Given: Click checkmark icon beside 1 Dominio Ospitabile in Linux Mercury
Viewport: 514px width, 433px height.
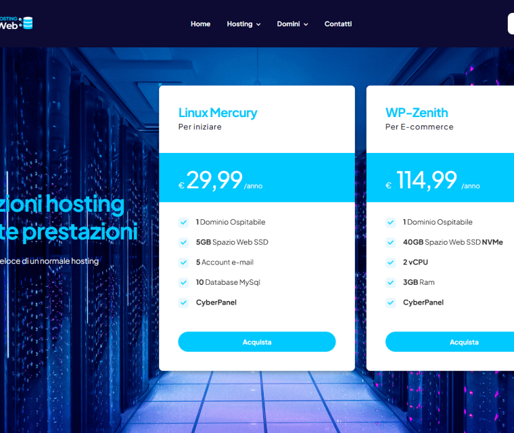Looking at the screenshot, I should 183,223.
